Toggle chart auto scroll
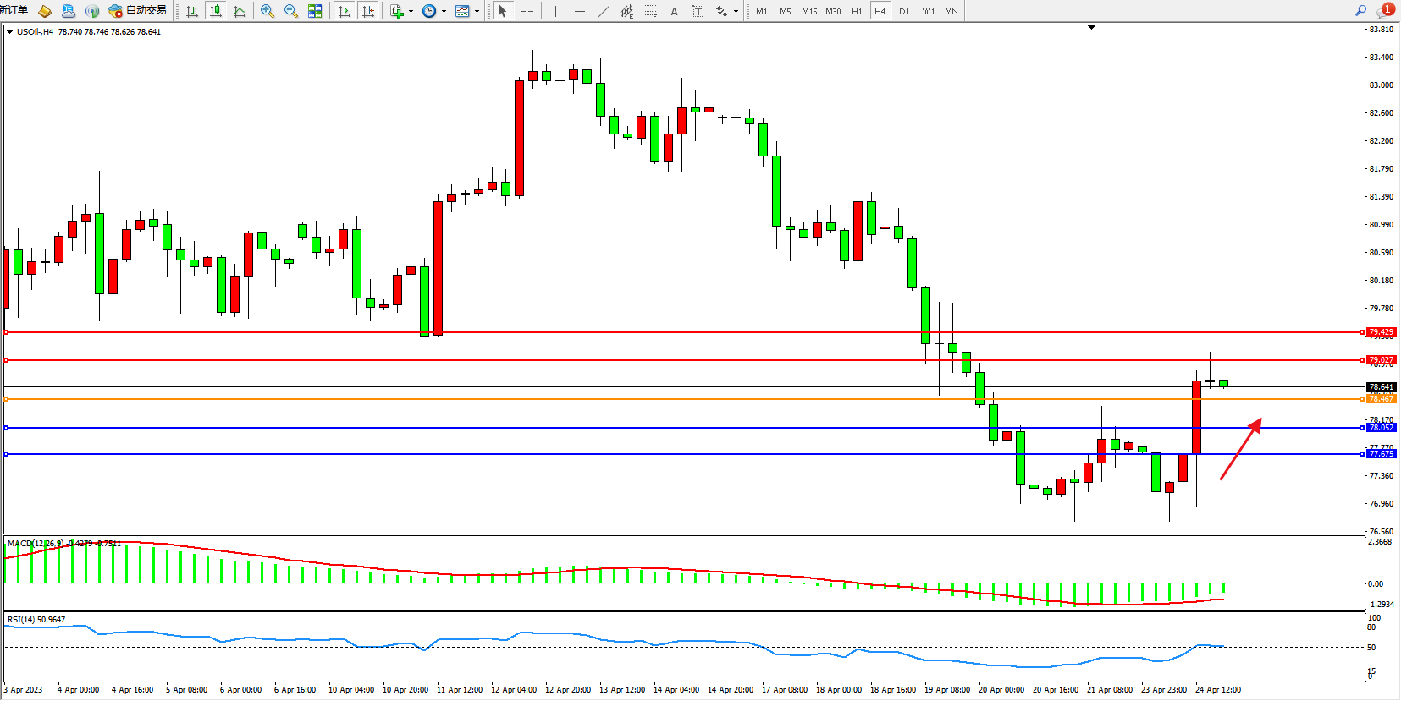This screenshot has width=1401, height=701. pos(345,11)
